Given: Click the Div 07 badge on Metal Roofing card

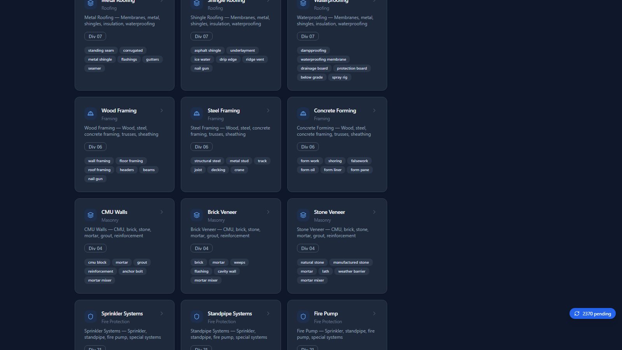Looking at the screenshot, I should click(95, 36).
